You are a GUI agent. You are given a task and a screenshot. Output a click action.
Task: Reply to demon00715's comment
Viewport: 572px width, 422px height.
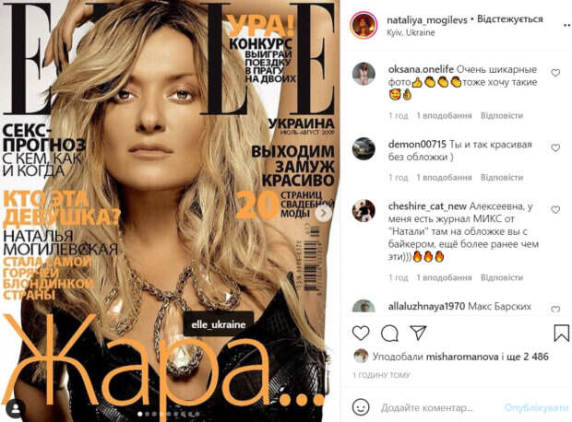pyautogui.click(x=502, y=178)
